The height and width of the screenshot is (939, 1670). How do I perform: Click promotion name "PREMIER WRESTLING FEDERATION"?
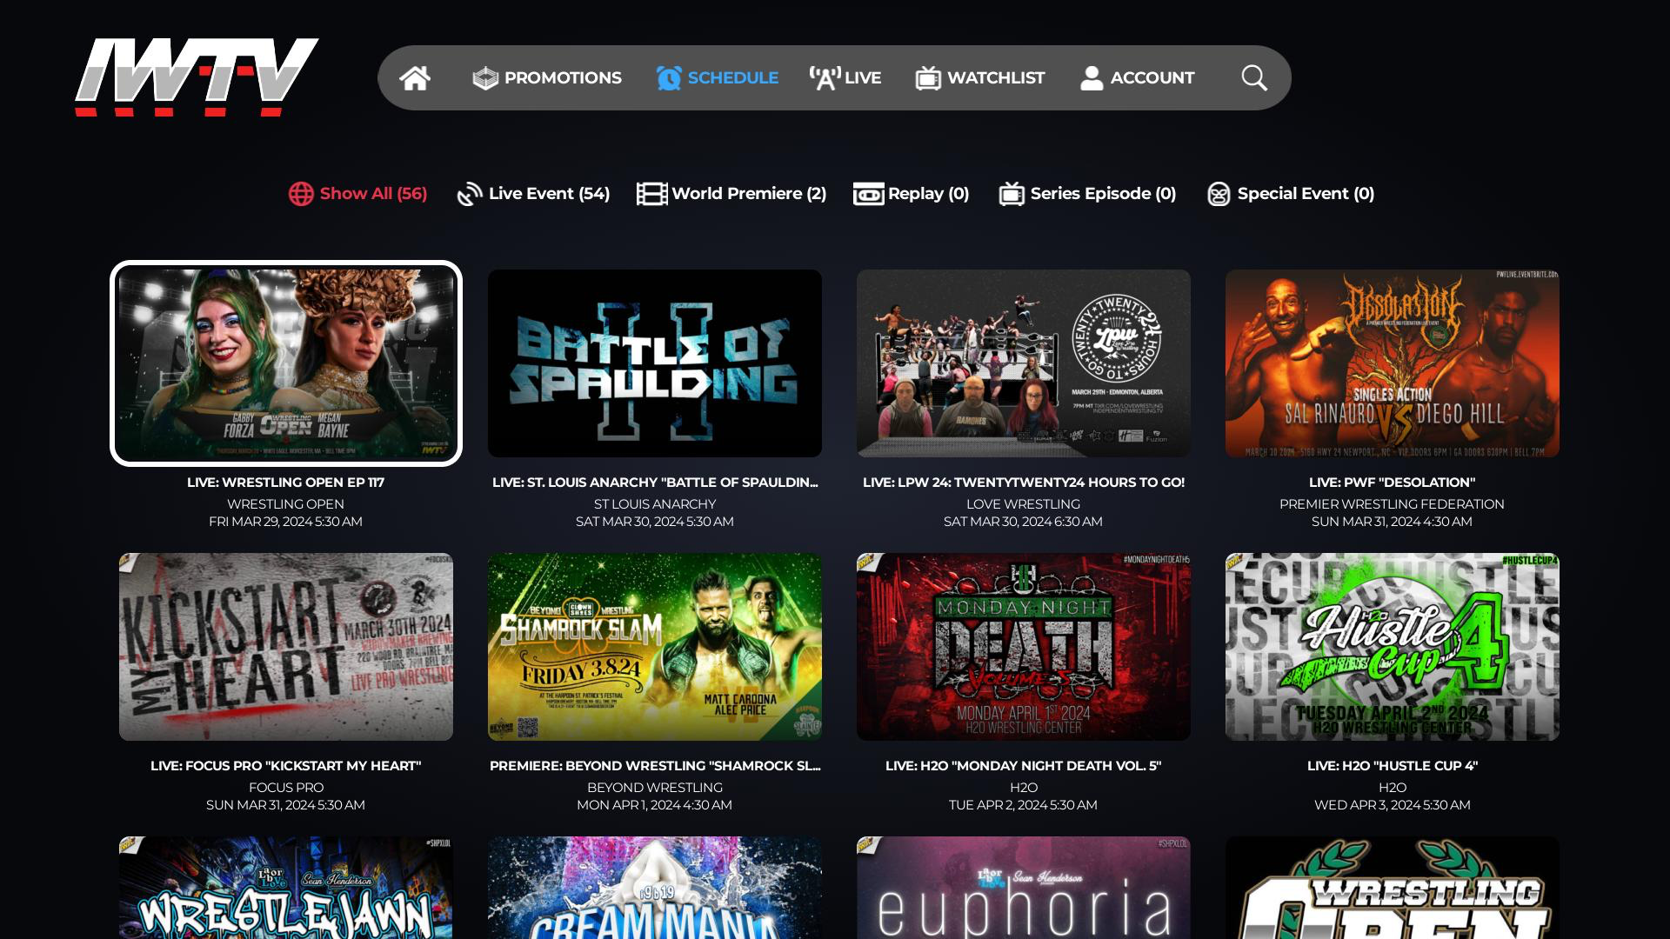[1393, 504]
